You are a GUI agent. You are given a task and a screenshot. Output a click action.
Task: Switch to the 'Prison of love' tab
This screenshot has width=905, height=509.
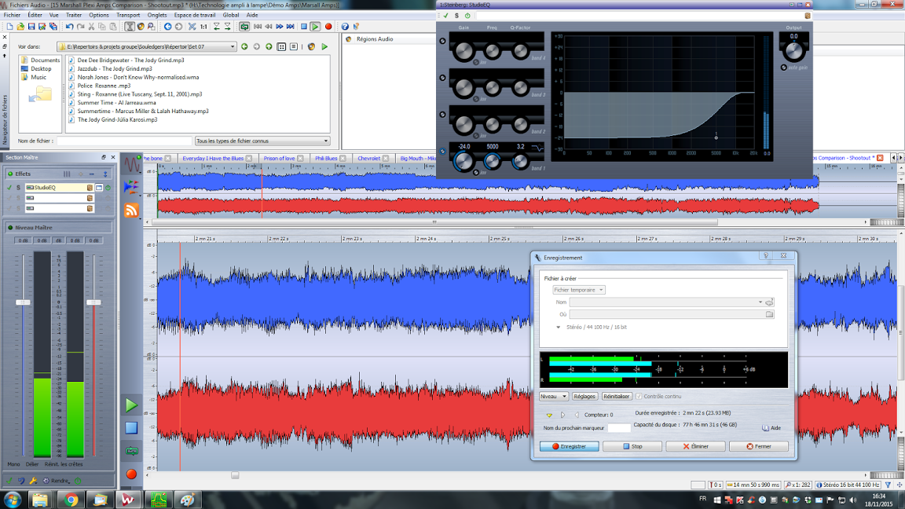[279, 159]
